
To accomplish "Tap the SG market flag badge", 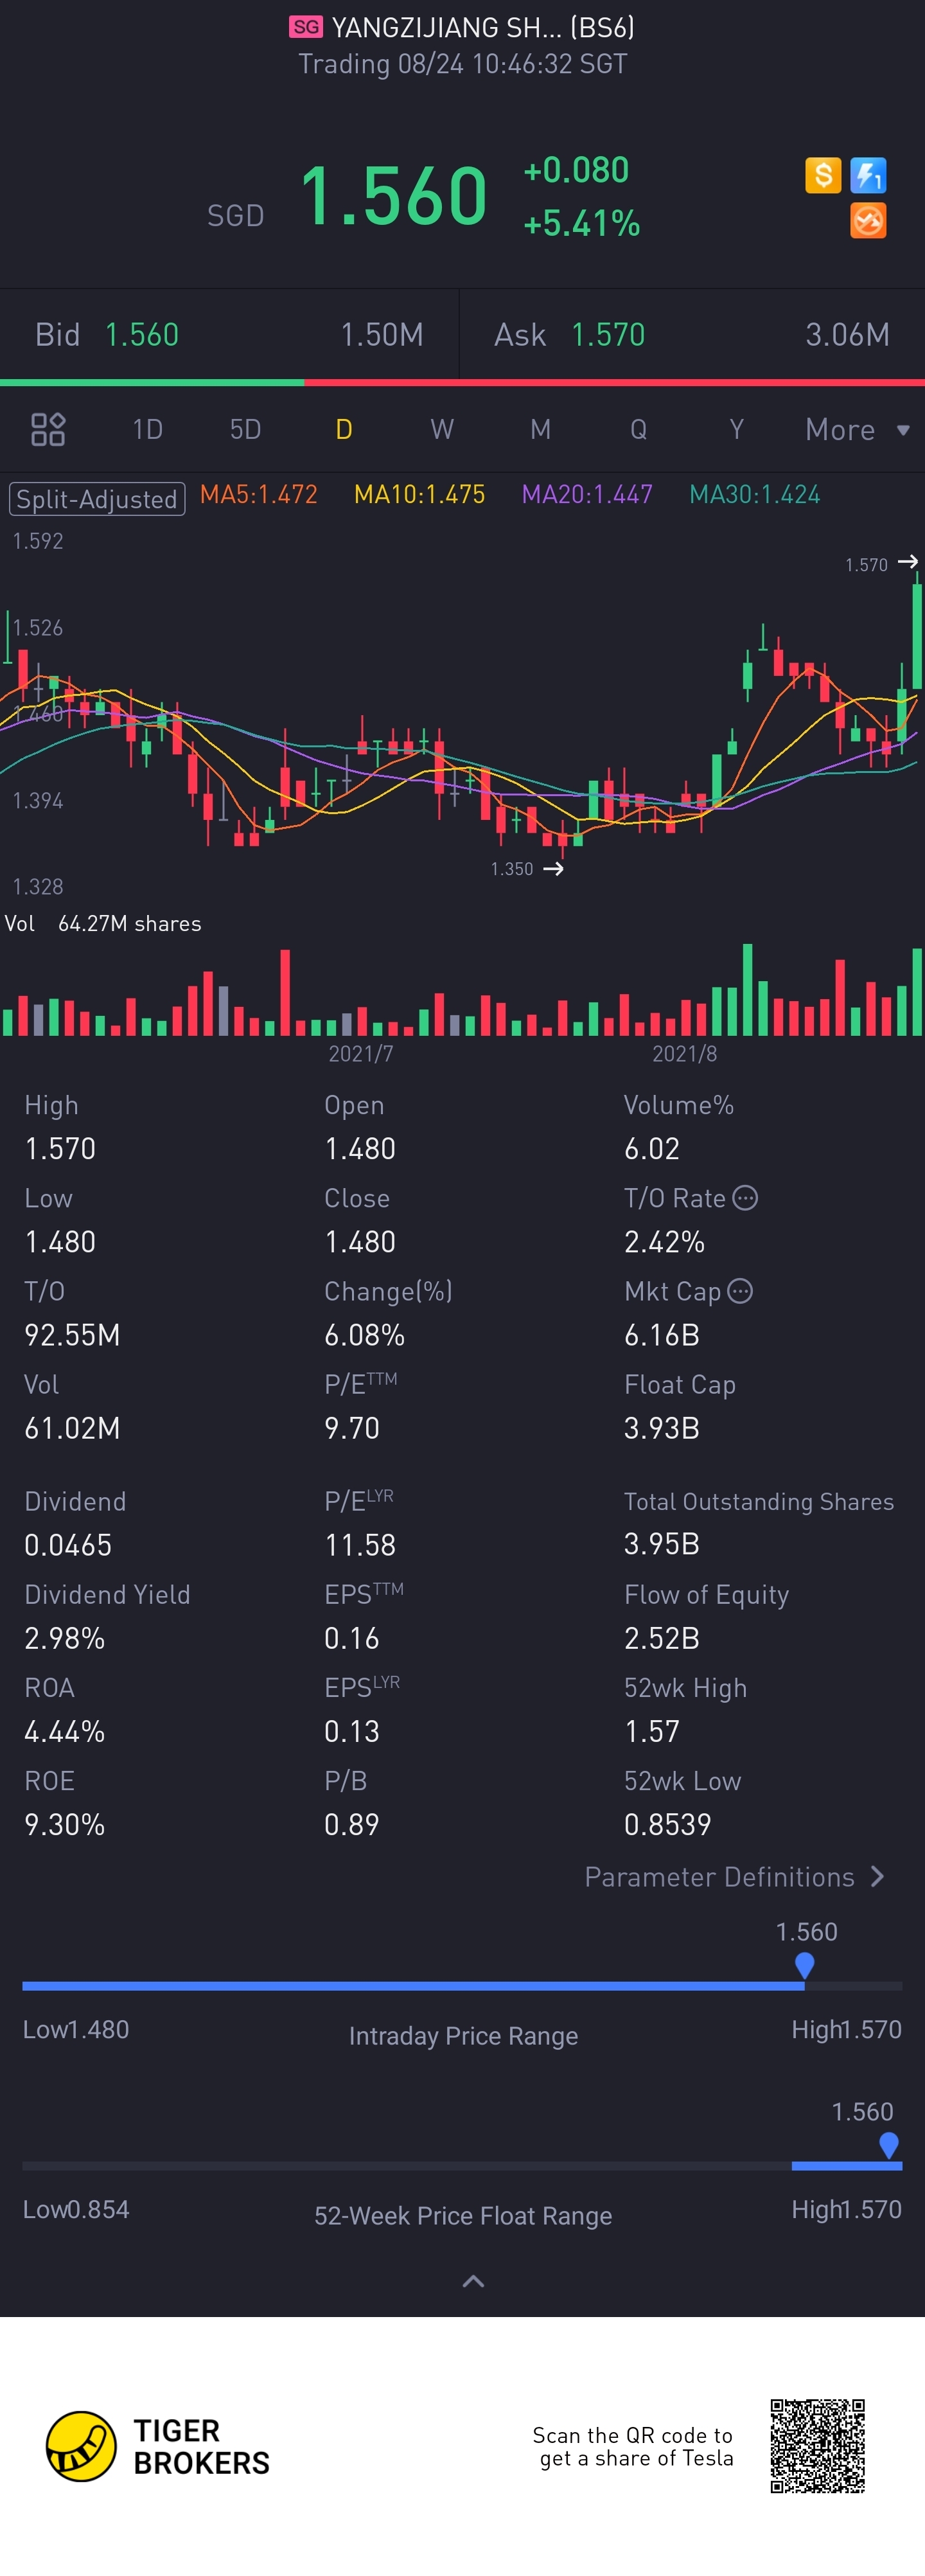I will click(306, 27).
